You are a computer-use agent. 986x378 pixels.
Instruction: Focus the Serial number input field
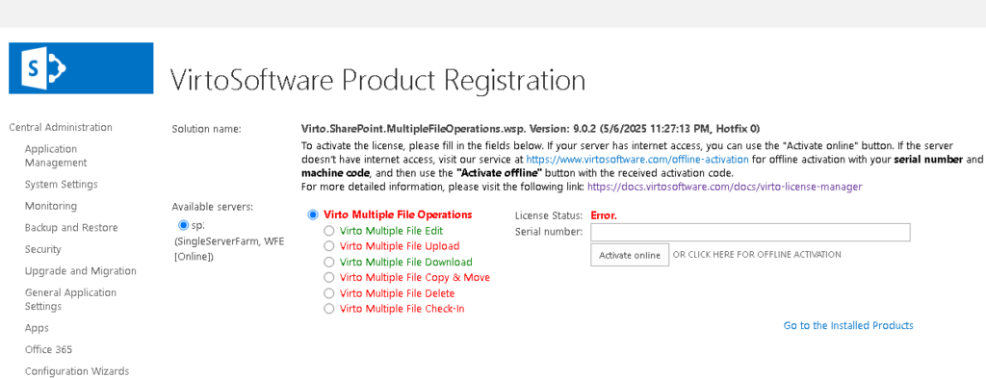[750, 233]
